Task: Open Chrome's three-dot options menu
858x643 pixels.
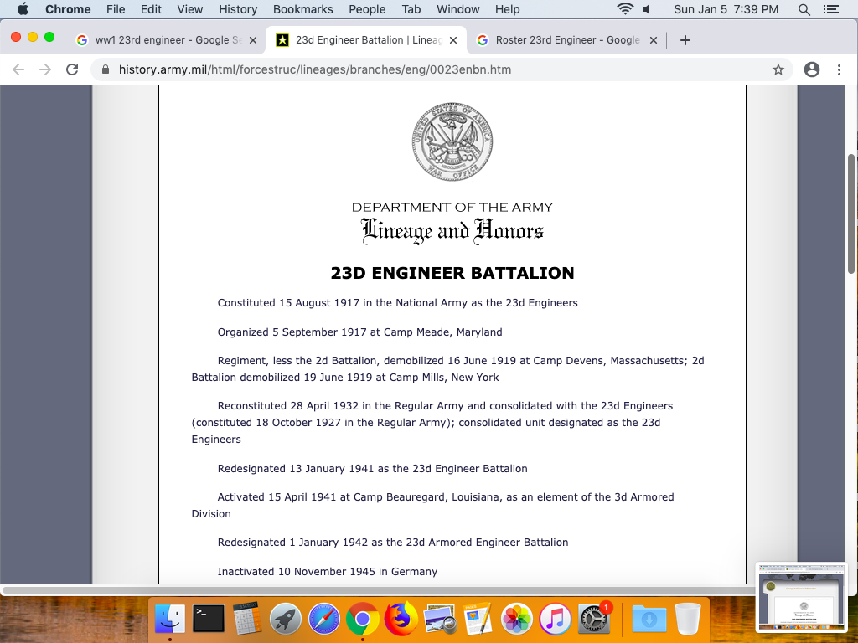Action: point(839,70)
